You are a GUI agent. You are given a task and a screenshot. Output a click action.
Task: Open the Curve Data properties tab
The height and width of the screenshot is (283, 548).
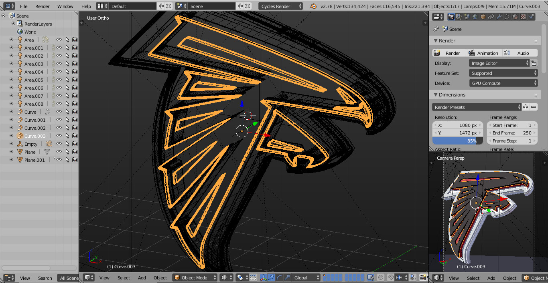pyautogui.click(x=507, y=17)
